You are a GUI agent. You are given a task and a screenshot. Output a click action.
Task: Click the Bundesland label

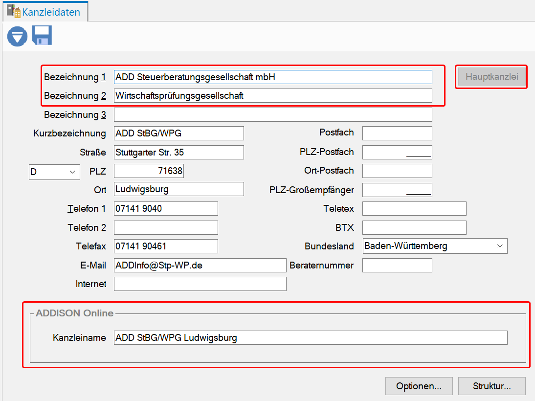[329, 246]
